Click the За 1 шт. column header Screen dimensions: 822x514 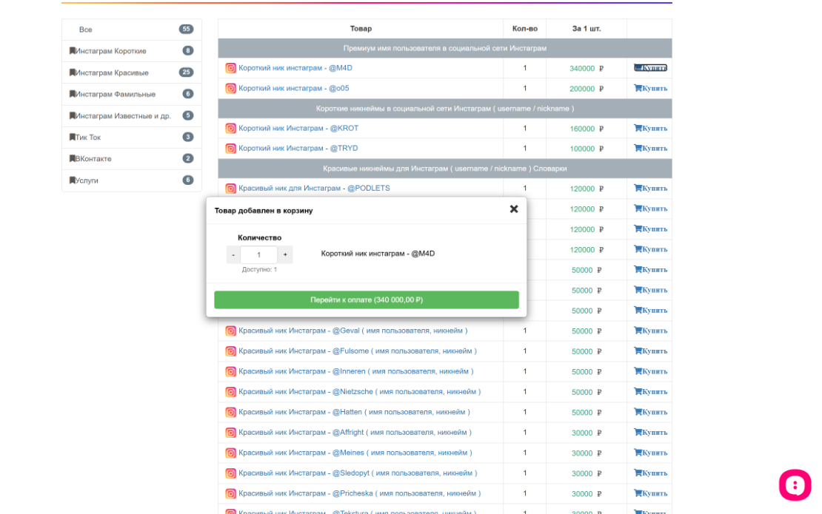(586, 29)
